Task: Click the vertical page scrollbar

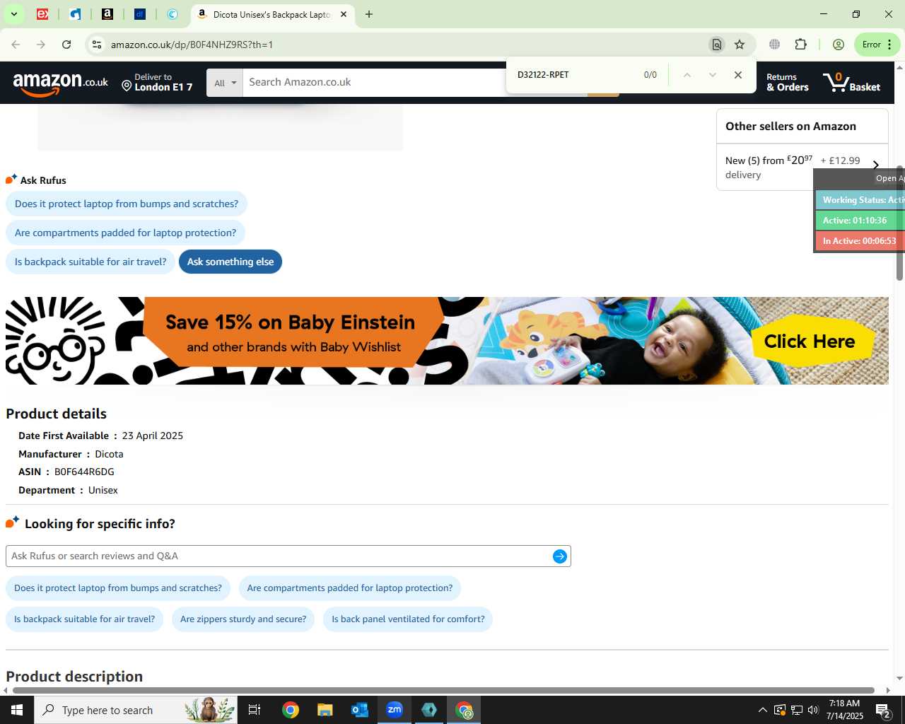Action: point(899,223)
